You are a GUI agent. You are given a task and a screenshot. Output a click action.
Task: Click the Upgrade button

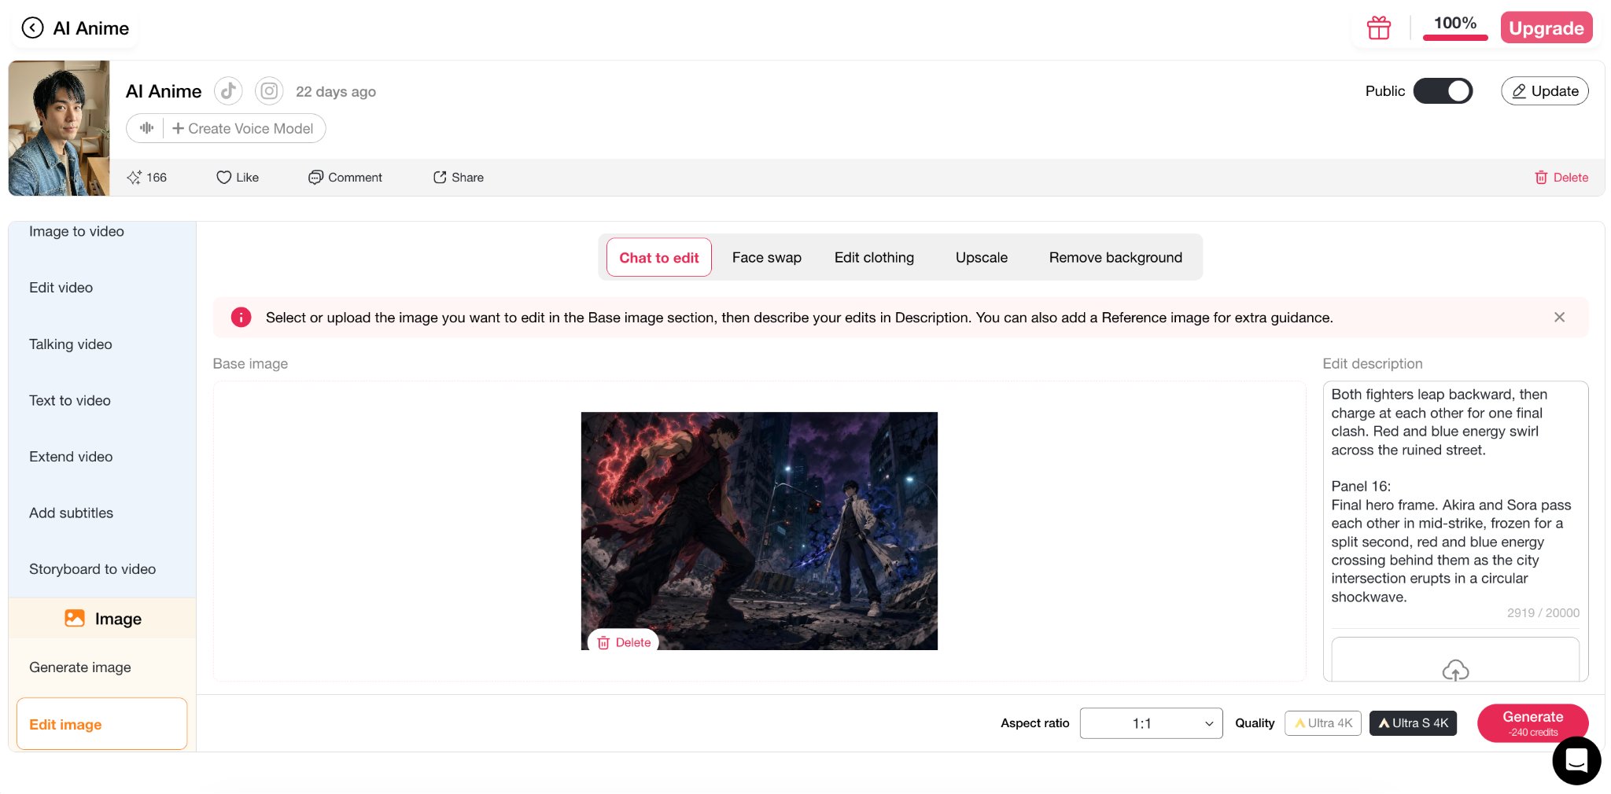tap(1546, 28)
